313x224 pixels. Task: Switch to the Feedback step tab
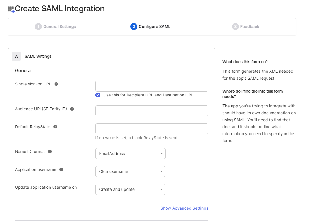(x=247, y=27)
